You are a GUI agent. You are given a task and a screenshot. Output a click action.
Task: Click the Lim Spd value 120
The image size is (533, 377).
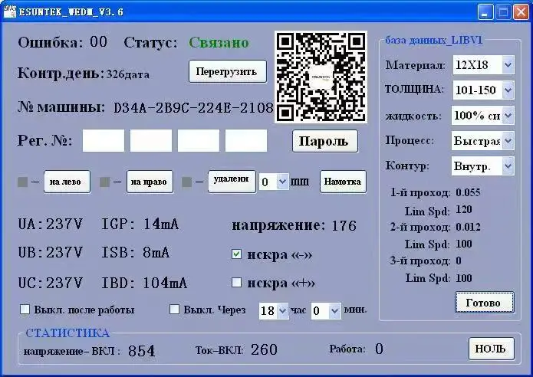pos(464,209)
